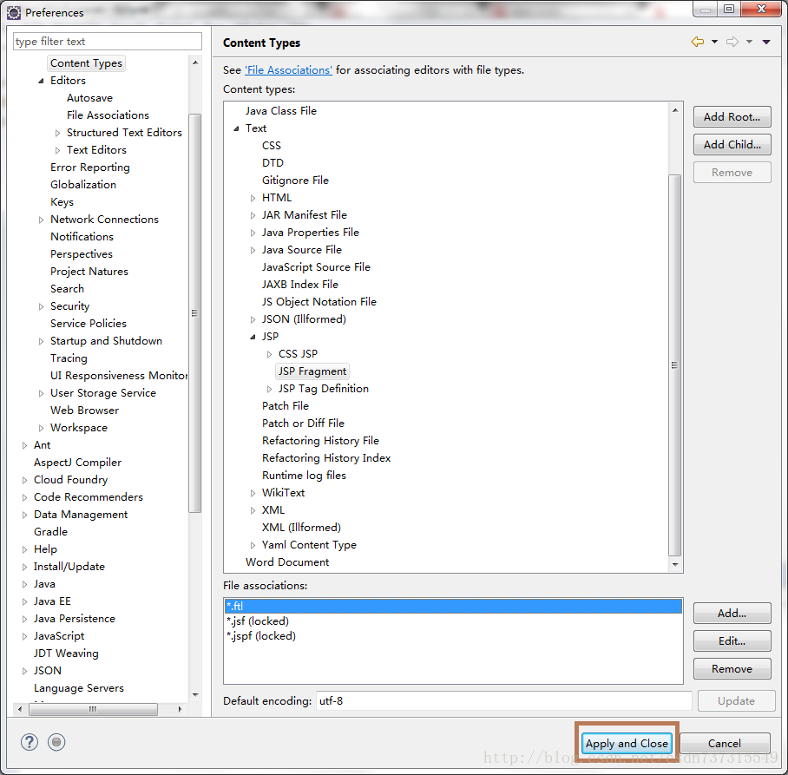Select Gitignore File content type
Image resolution: width=788 pixels, height=775 pixels.
tap(295, 180)
